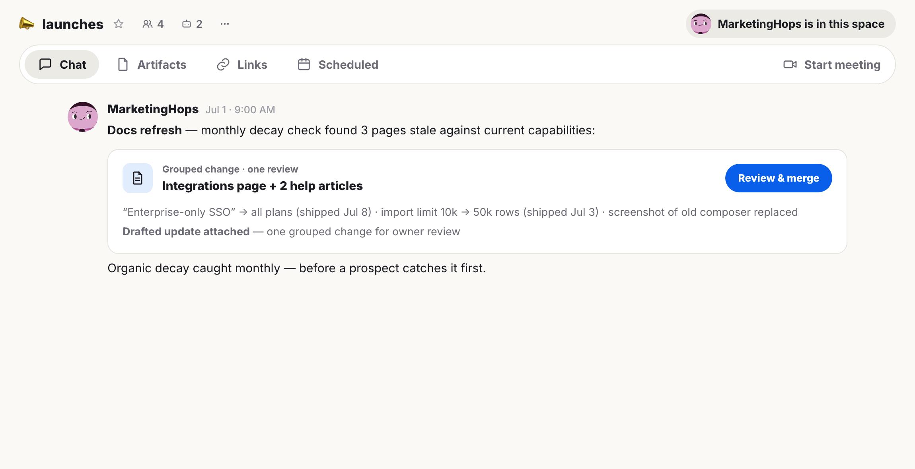The width and height of the screenshot is (915, 469).
Task: Click the Jul 1 9:00 AM timestamp
Action: coord(240,110)
